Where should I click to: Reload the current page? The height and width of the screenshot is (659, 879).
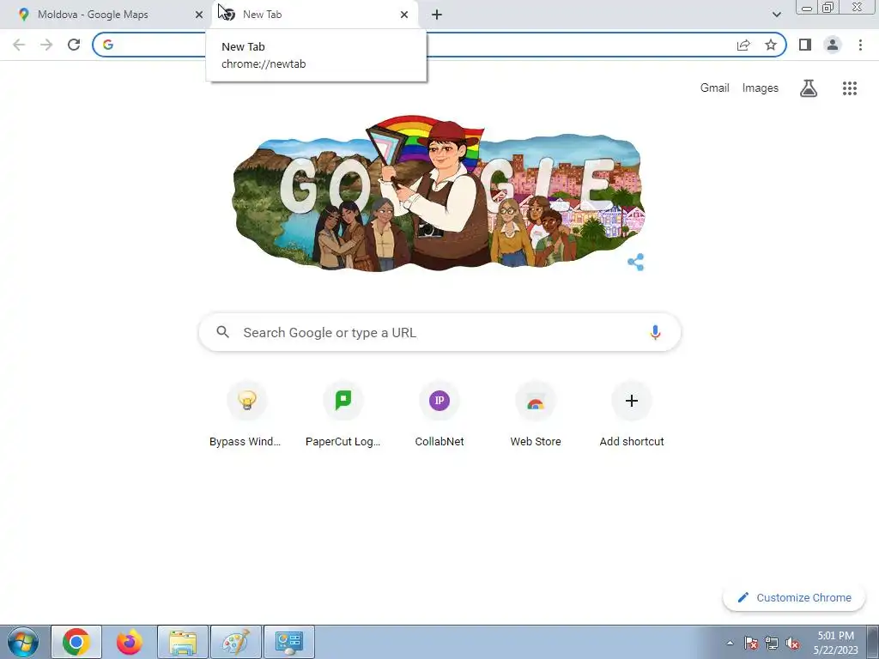74,45
